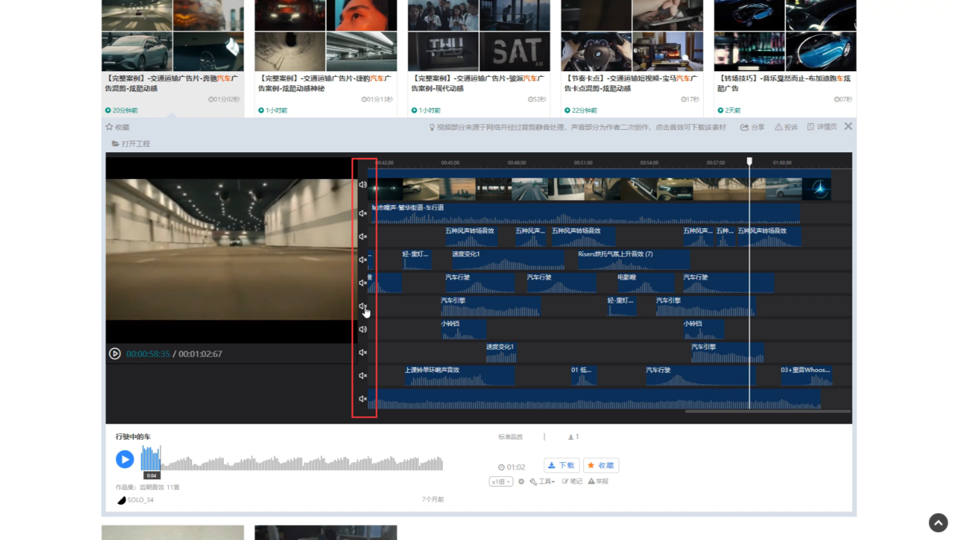
Task: Seek within the 行驶中的车 waveform
Action: [292, 459]
